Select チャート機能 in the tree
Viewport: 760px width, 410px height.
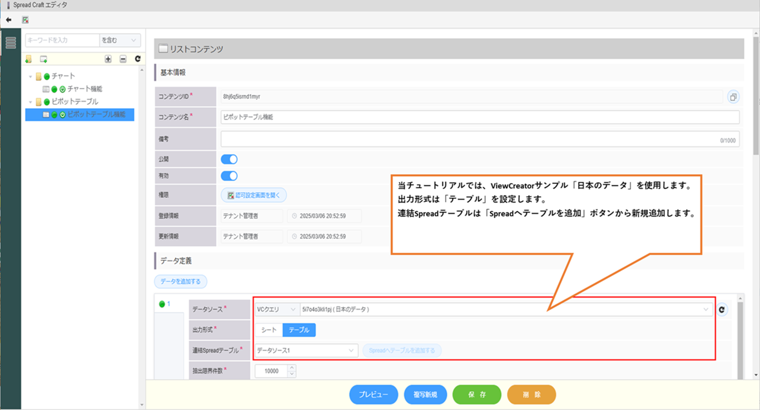click(84, 89)
